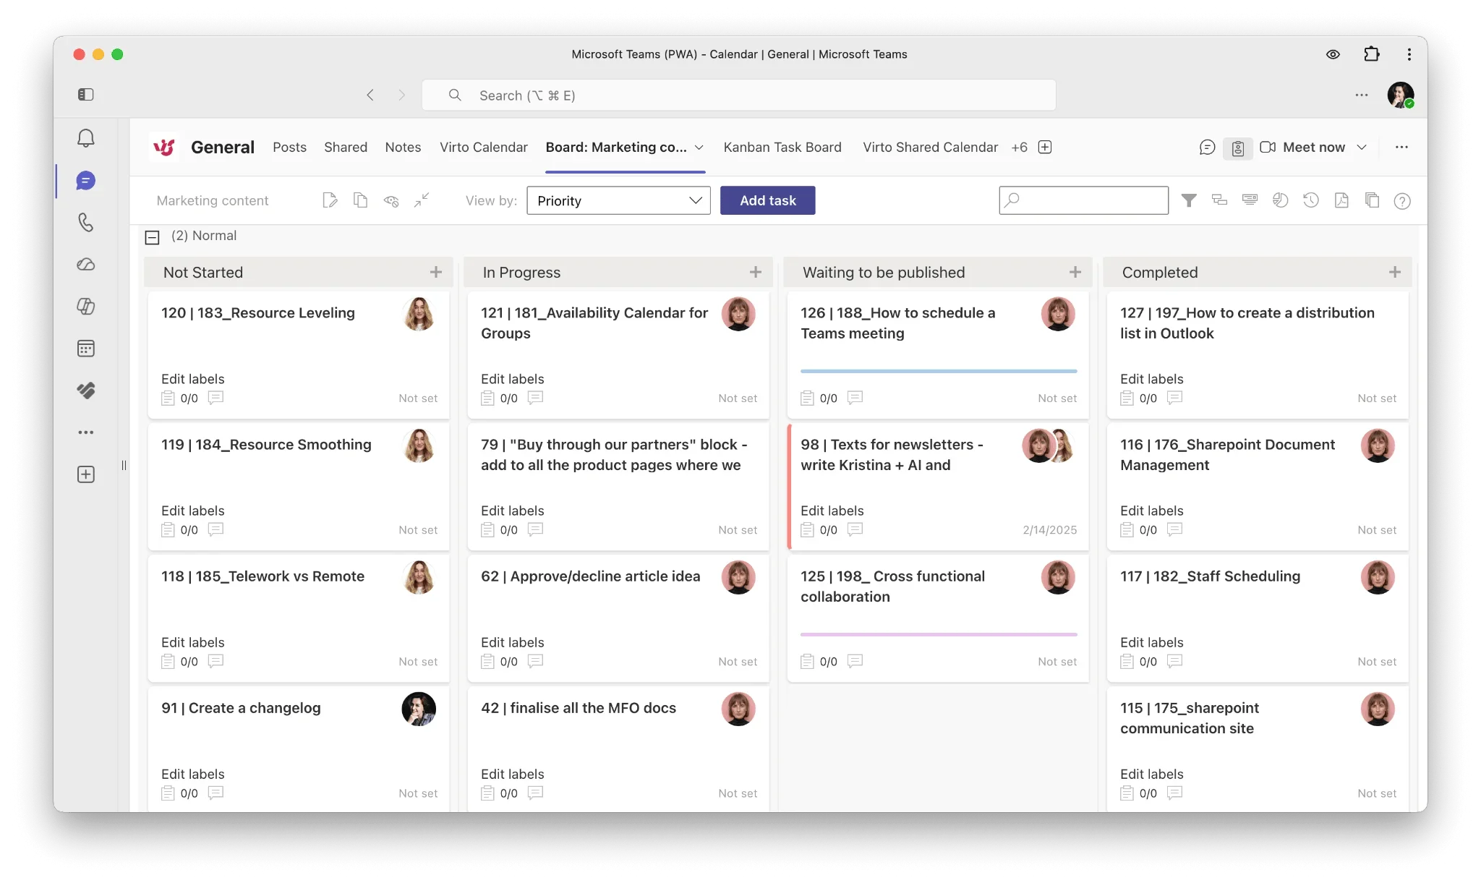This screenshot has height=883, width=1481.
Task: Add a card to Completed column
Action: pyautogui.click(x=1394, y=272)
